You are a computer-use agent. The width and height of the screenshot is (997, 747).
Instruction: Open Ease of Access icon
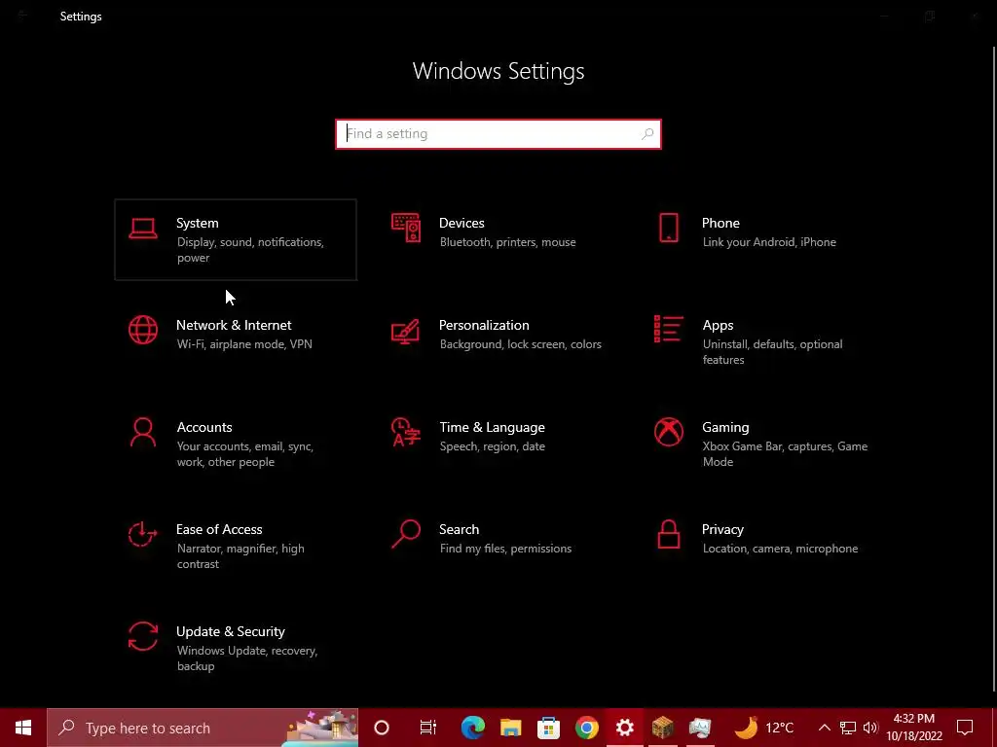click(142, 534)
